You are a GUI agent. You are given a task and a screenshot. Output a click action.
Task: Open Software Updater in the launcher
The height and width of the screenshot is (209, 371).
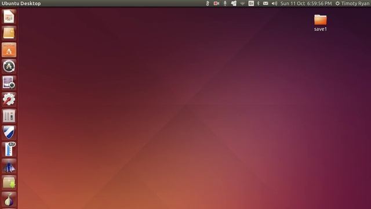[x=9, y=66]
